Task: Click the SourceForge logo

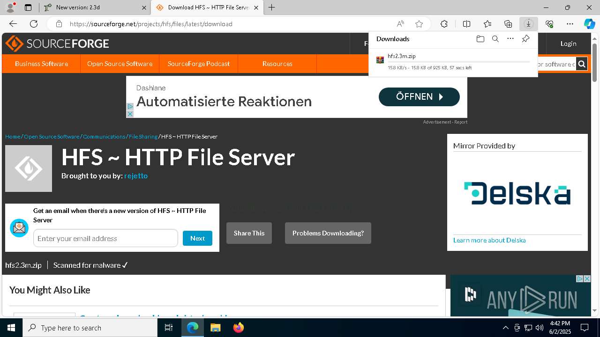Action: coord(57,44)
